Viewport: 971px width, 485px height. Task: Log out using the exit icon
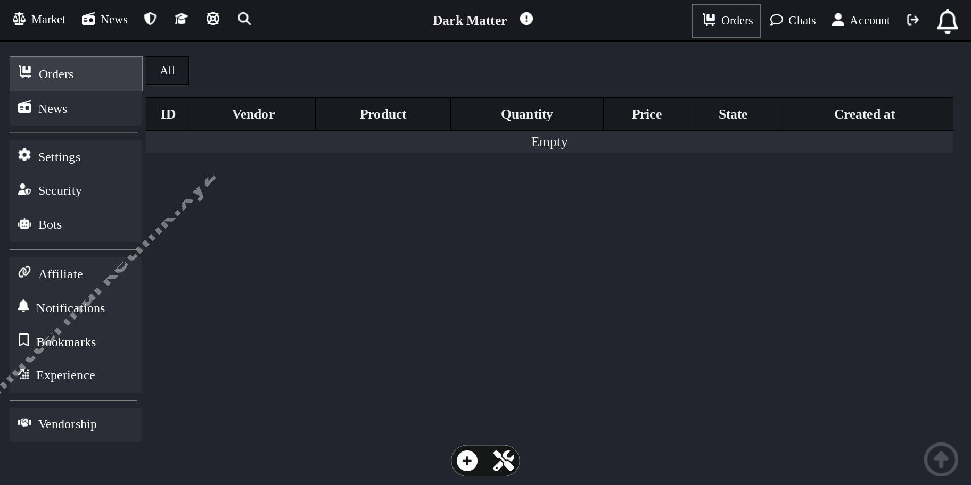click(x=912, y=20)
